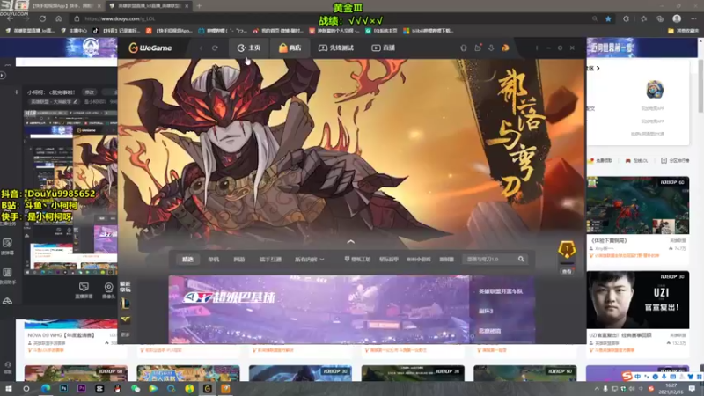Refresh the WeGame page
704x396 pixels.
tap(215, 48)
